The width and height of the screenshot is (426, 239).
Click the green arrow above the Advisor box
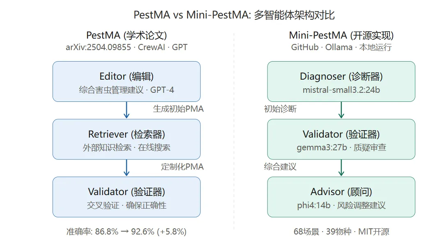[341, 168]
